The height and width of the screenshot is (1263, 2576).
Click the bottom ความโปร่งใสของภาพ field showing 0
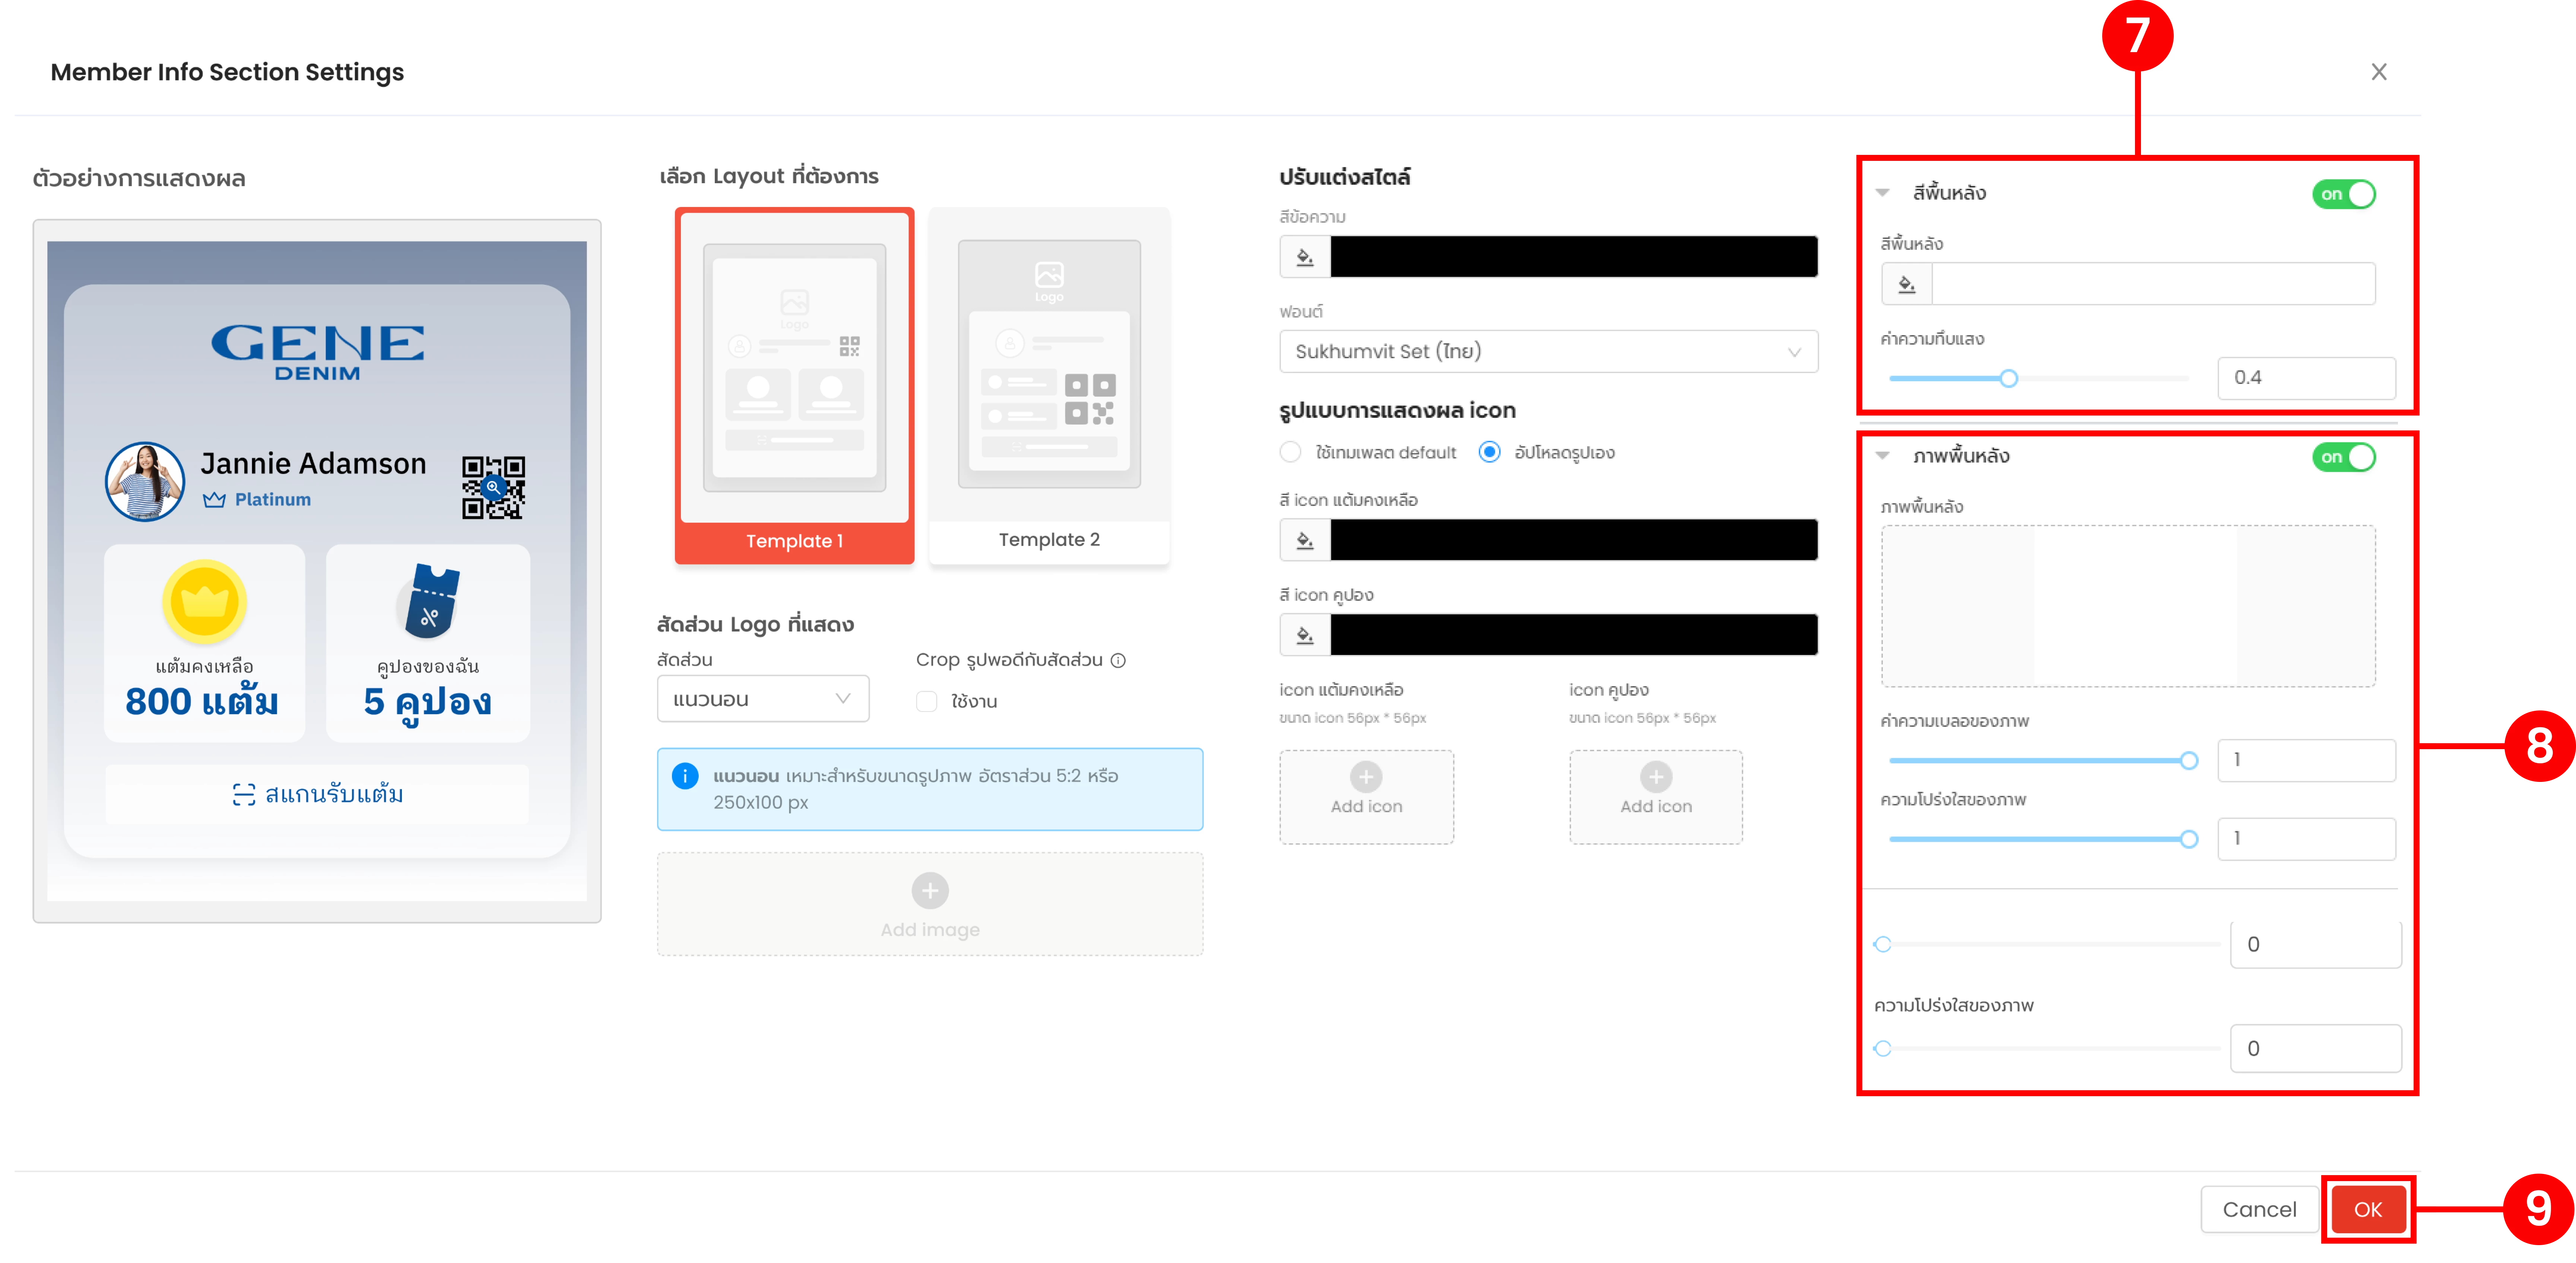point(2316,1049)
